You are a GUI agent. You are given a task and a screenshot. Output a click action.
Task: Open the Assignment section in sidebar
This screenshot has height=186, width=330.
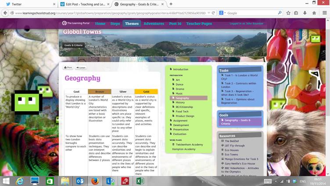pos(180,120)
